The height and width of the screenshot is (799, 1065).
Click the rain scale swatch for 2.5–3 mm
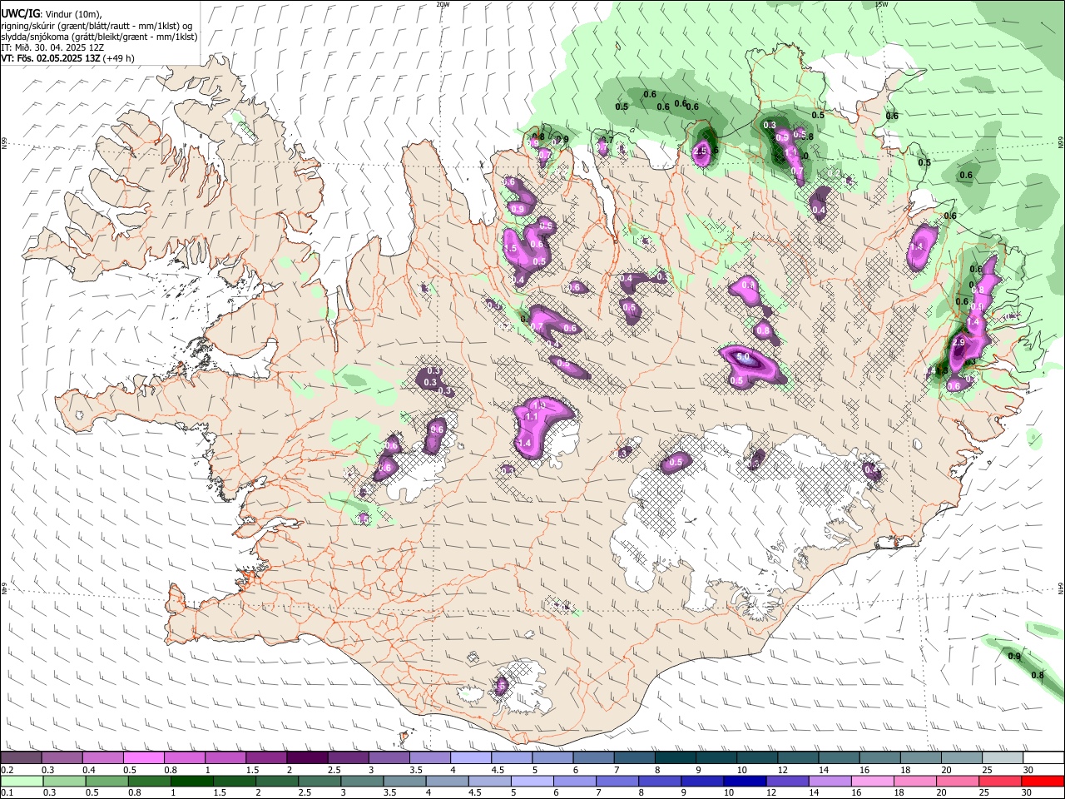click(x=319, y=782)
